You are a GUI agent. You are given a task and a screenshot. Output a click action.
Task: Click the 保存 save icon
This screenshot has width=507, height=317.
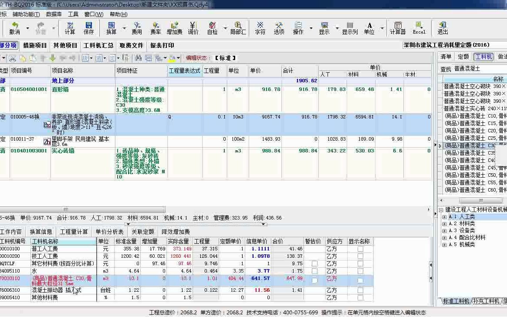point(88,28)
